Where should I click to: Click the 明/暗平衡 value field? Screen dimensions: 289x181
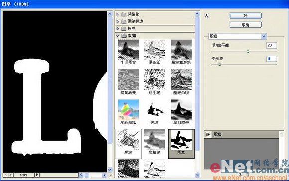click(x=272, y=45)
